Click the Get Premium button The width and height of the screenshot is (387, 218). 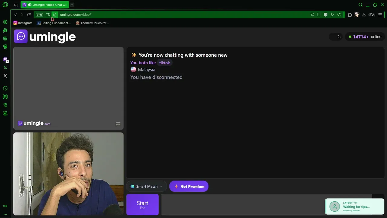pyautogui.click(x=189, y=187)
